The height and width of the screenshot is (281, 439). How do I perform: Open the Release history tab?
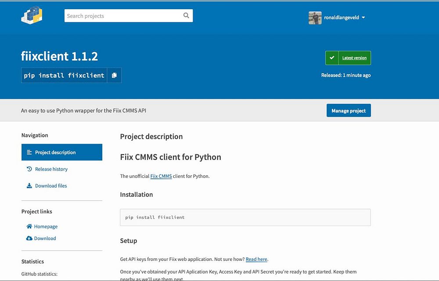[x=51, y=169]
